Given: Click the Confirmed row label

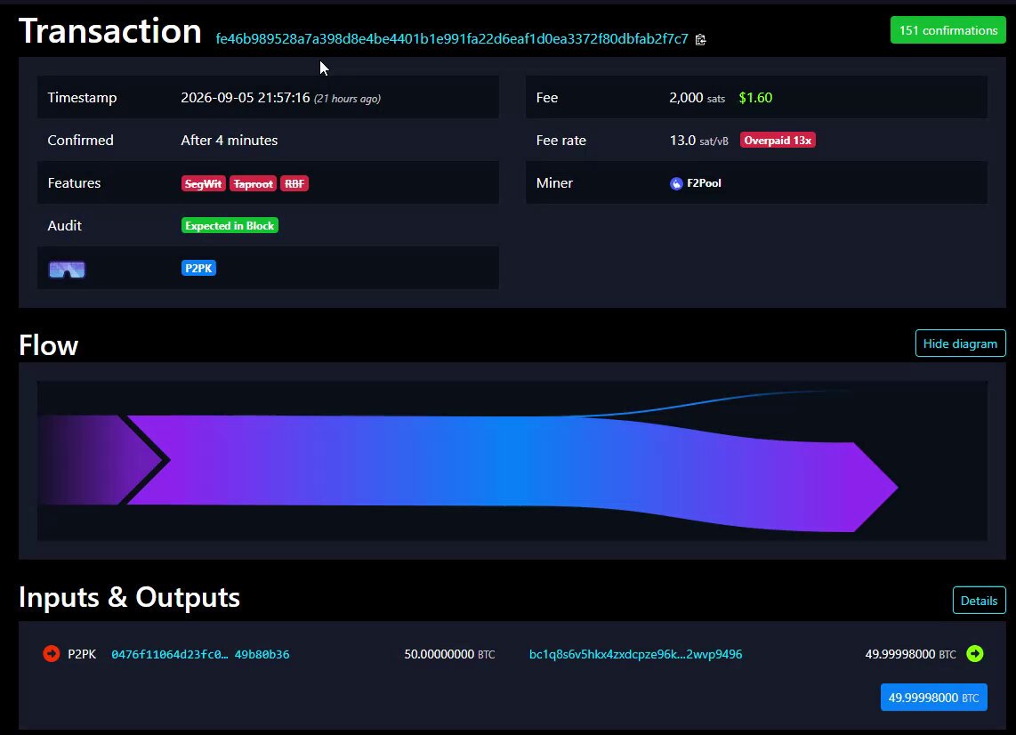Looking at the screenshot, I should click(x=80, y=141).
